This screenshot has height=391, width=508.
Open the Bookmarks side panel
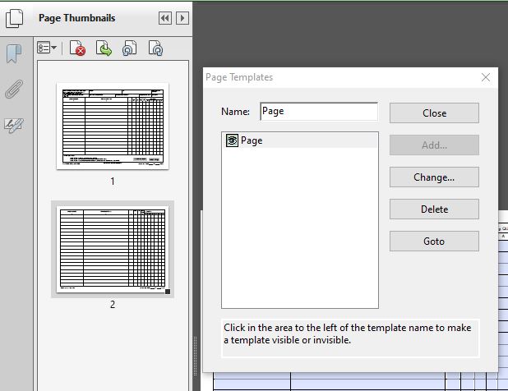14,53
